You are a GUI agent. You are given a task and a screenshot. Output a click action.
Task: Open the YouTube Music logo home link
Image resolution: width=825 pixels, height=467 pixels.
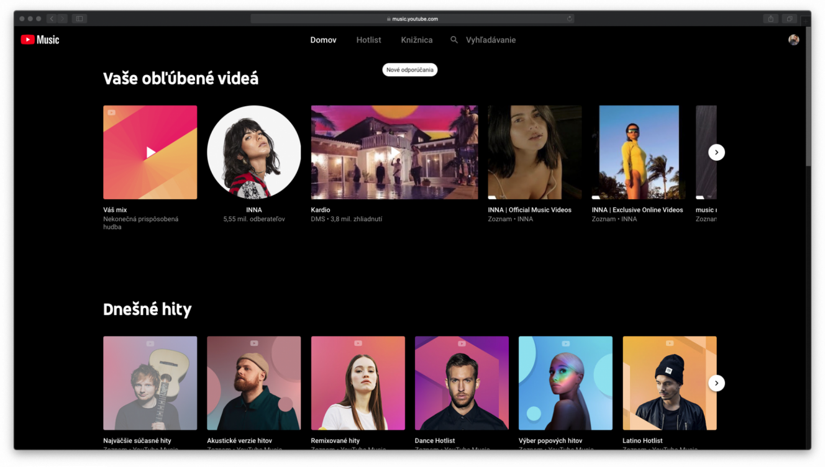(40, 40)
